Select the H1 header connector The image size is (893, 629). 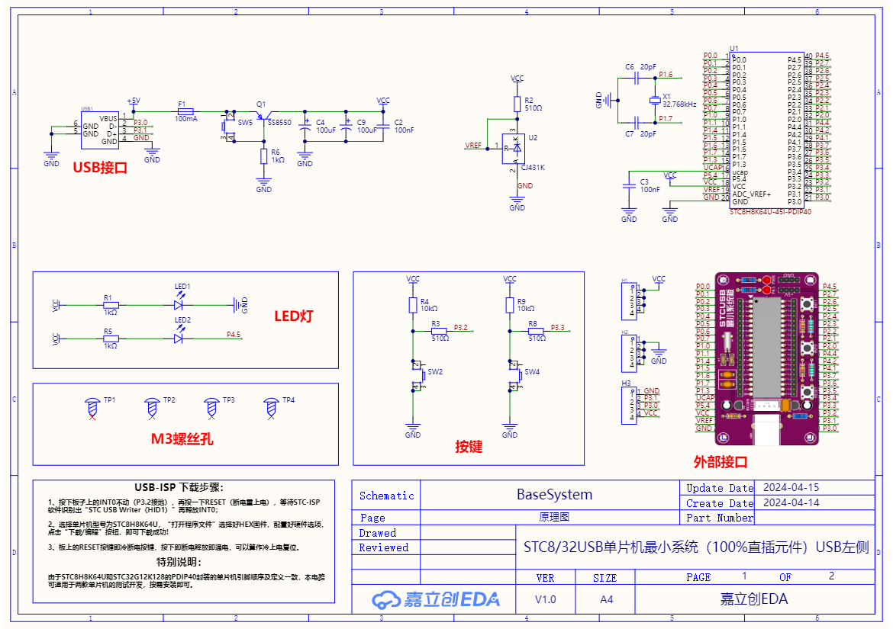coord(629,301)
